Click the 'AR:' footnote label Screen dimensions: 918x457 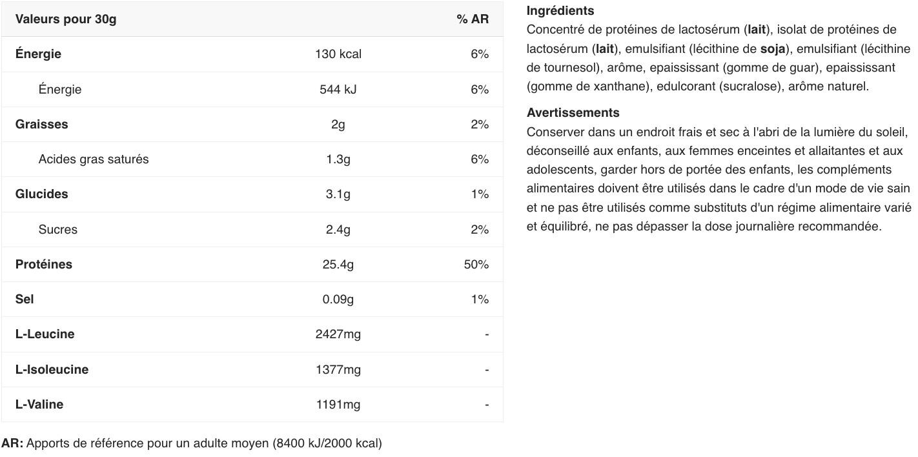pos(12,443)
